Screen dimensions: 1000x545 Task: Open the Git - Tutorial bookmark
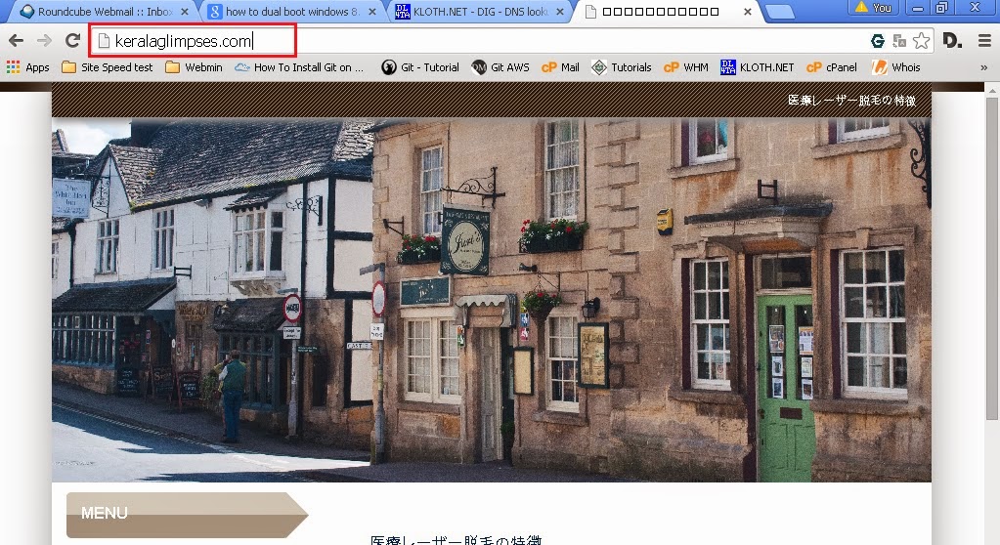[x=420, y=67]
